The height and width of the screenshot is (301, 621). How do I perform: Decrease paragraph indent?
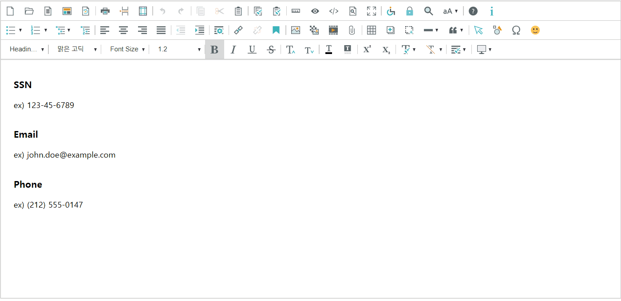(x=181, y=30)
